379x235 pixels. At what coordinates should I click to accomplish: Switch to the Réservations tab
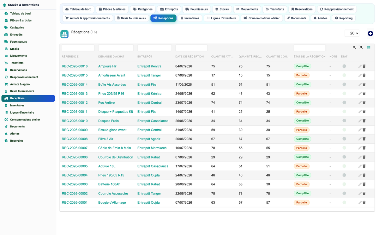coord(302,9)
